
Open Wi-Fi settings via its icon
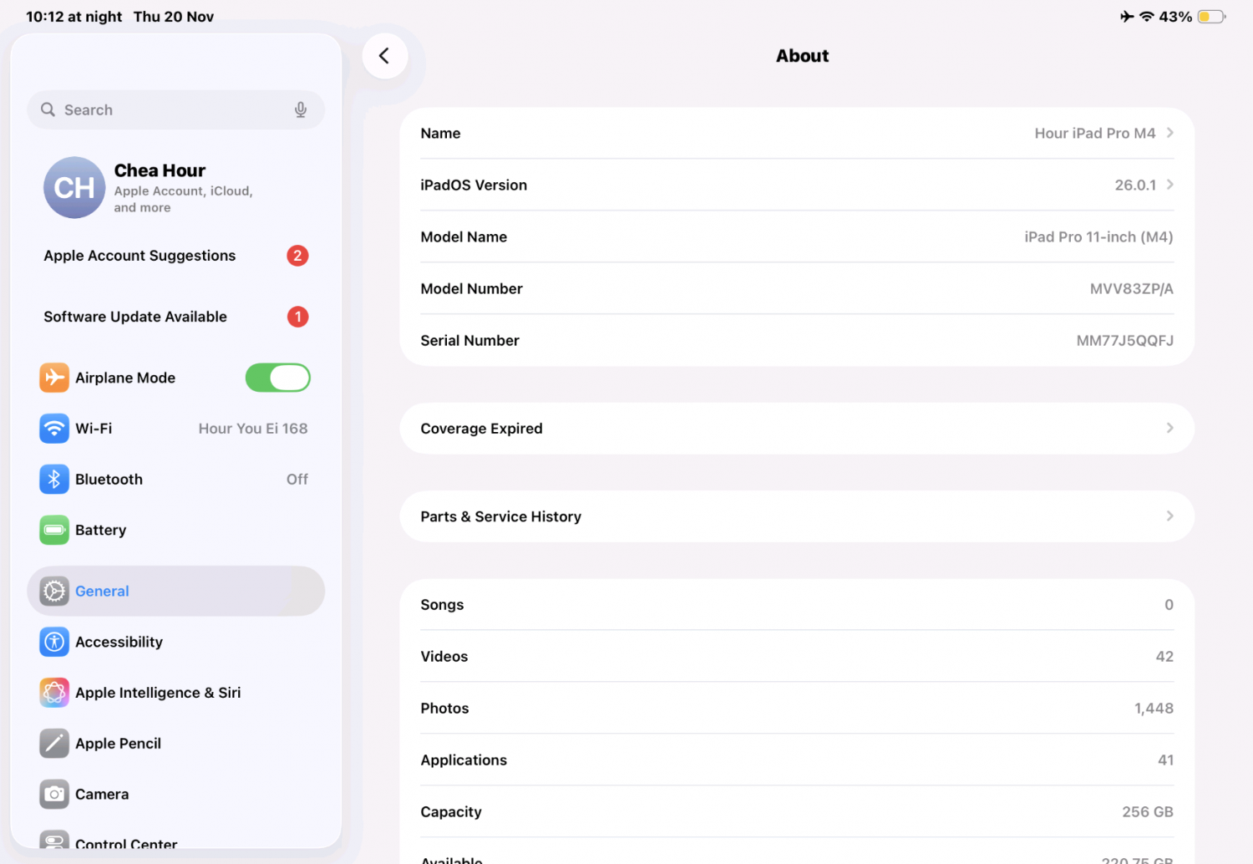click(54, 429)
